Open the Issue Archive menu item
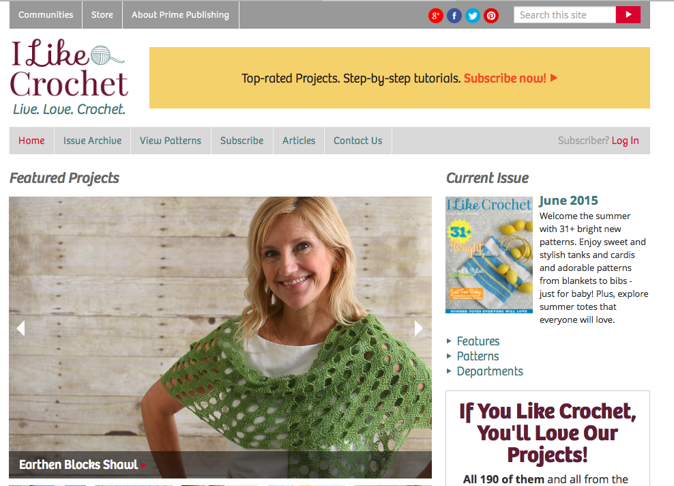 coord(92,141)
